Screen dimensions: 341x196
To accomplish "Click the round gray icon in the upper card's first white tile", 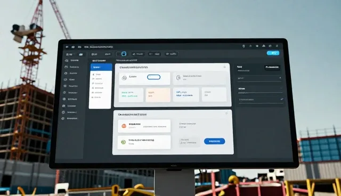I will pyautogui.click(x=124, y=78).
